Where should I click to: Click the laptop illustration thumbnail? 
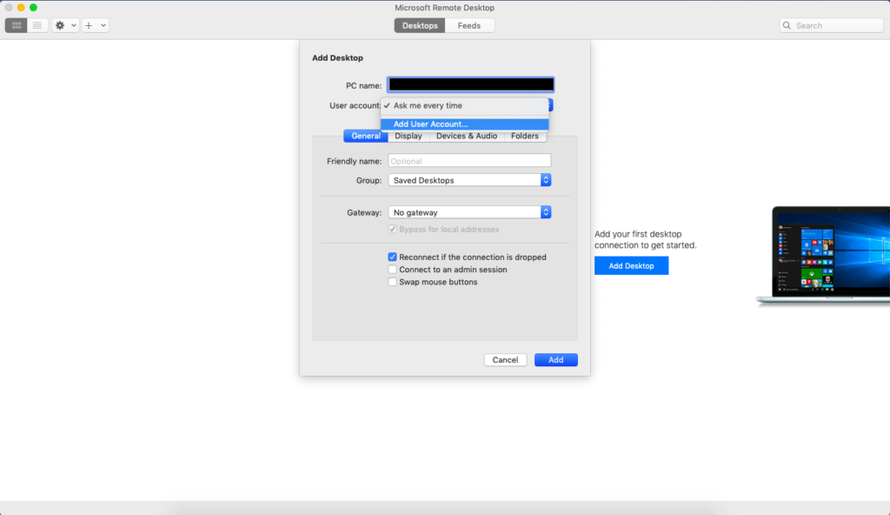823,256
